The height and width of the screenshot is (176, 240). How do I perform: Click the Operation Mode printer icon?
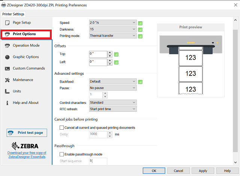tap(7, 46)
